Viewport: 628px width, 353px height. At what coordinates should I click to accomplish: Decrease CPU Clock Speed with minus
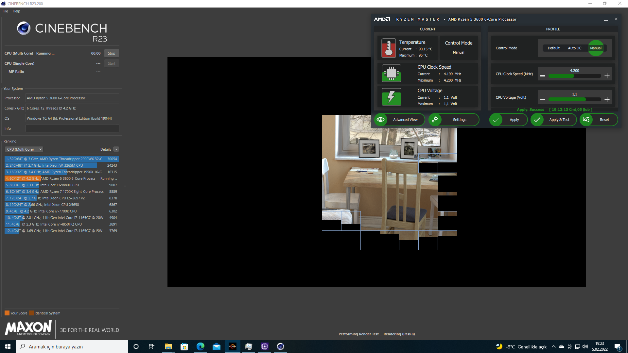[x=543, y=76]
